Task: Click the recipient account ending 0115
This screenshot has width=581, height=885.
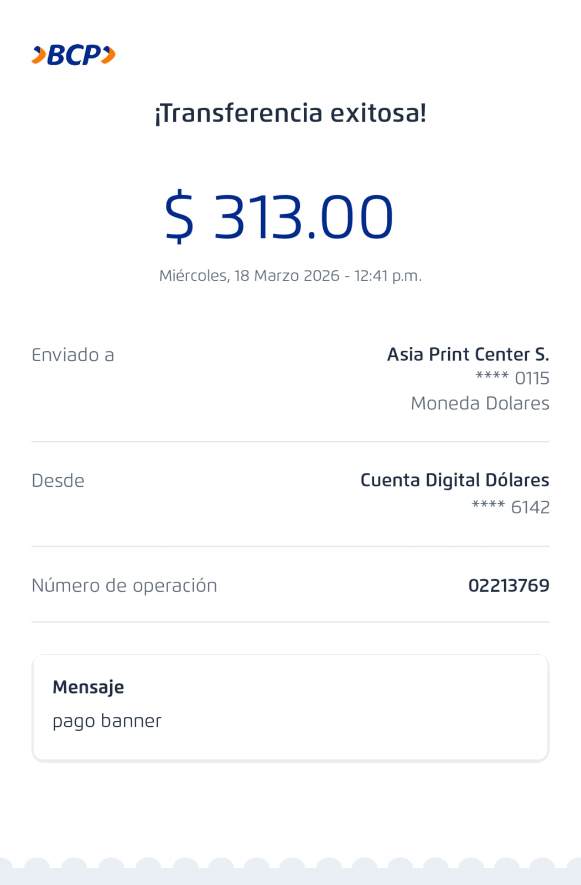Action: click(512, 378)
